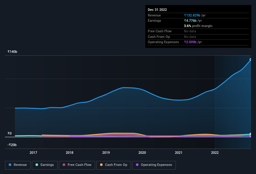
Task: Toggle the Revenue series legend button
Action: 18,165
